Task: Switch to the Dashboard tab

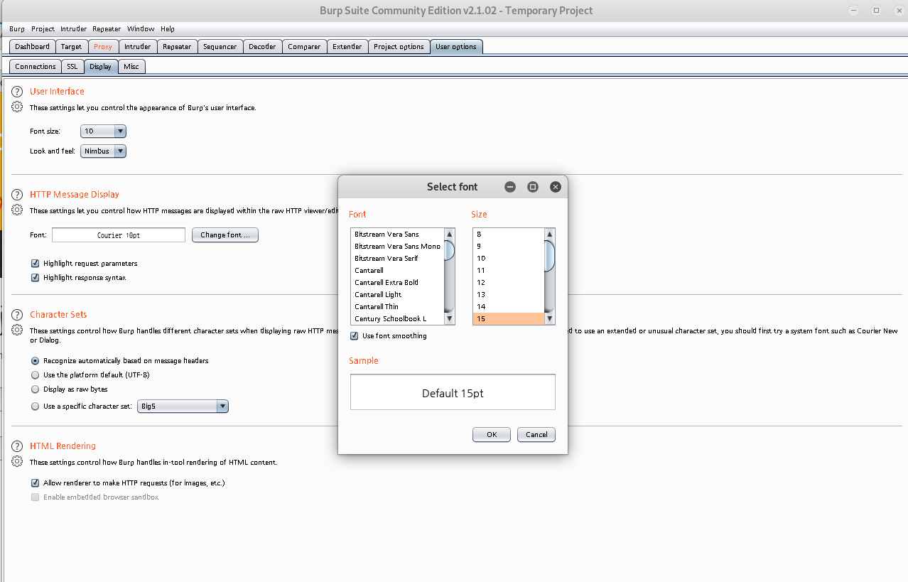Action: (33, 47)
